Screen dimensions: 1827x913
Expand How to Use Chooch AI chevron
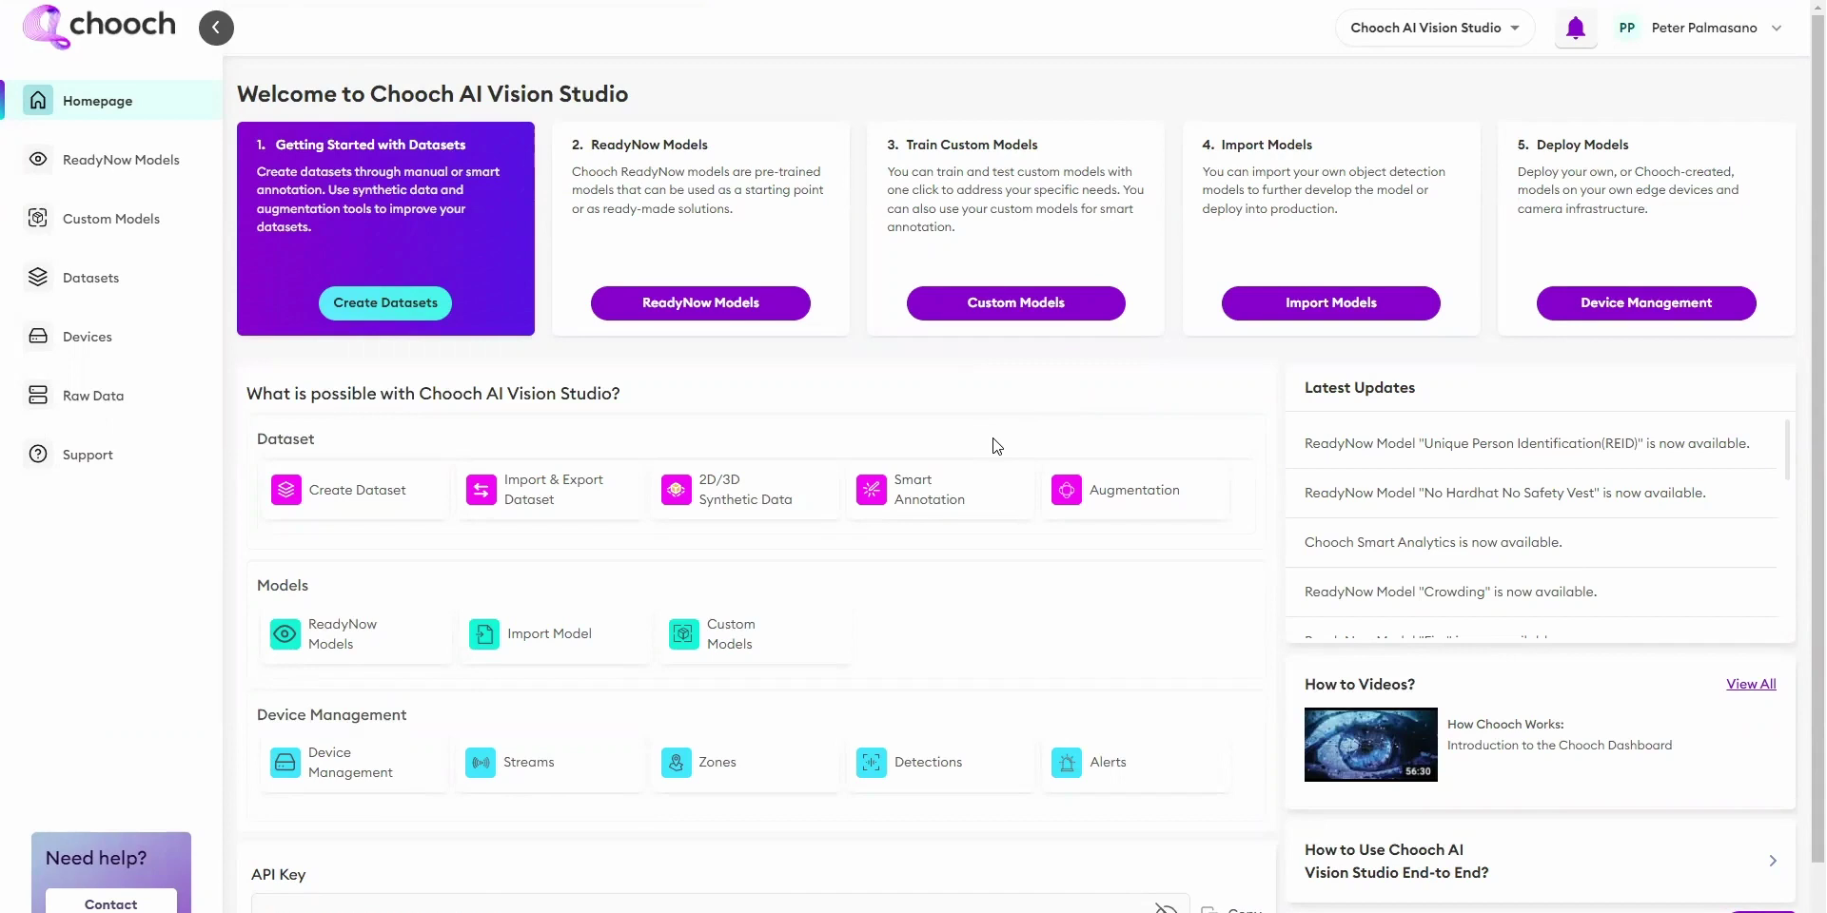pyautogui.click(x=1772, y=861)
